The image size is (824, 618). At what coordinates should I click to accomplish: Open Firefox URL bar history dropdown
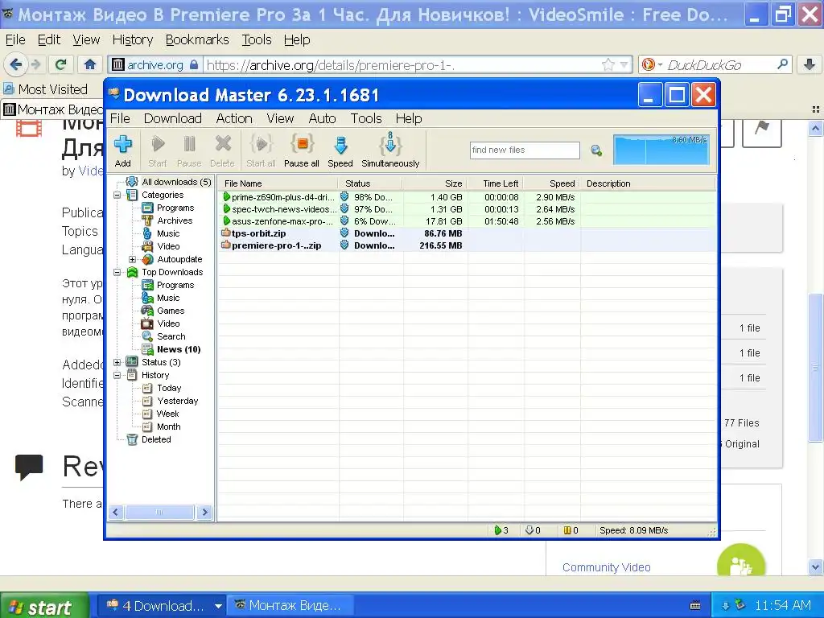click(x=624, y=64)
